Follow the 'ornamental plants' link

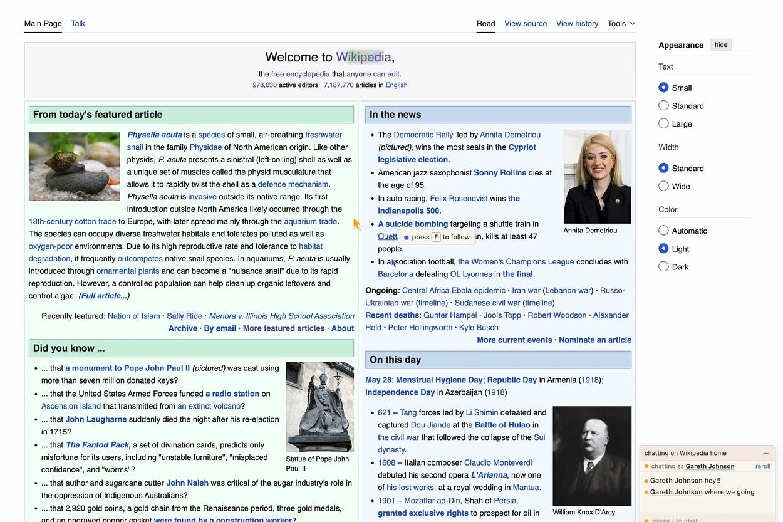pos(128,271)
